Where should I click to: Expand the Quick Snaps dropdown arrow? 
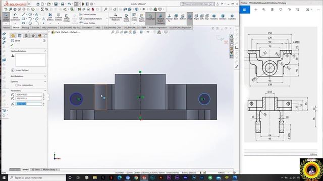pos(134,24)
